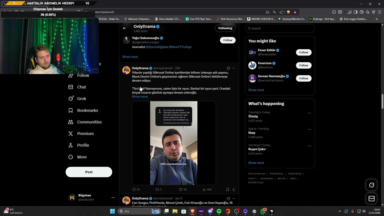Open the İlkay trending topic
The height and width of the screenshot is (216, 384).
tap(252, 133)
